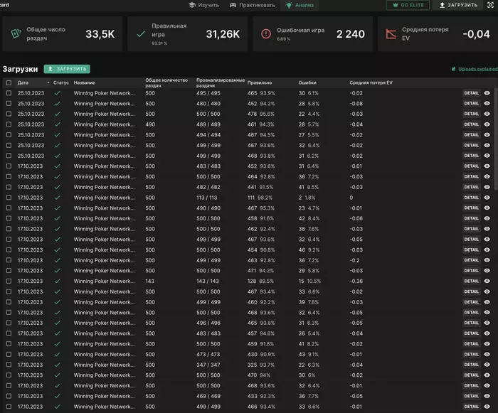Click status checkmark on the 473 / 473 row
The image size is (498, 413).
click(57, 354)
